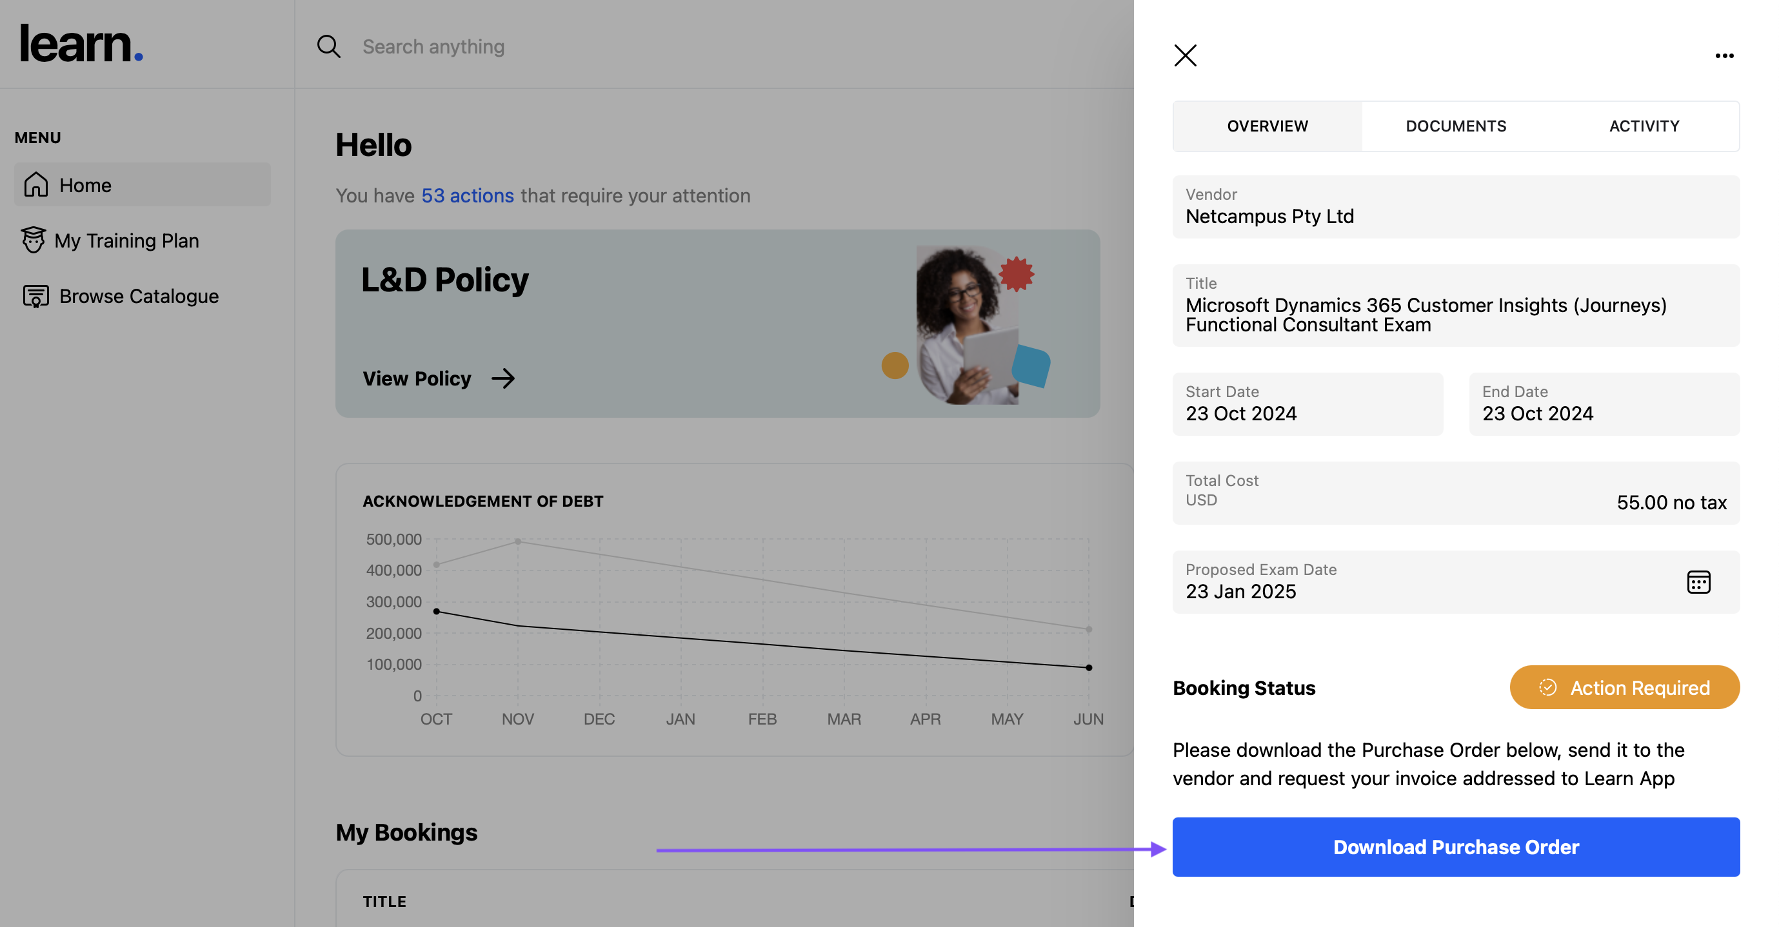The width and height of the screenshot is (1779, 927).
Task: Click the My Training Plan graduate icon
Action: point(33,240)
